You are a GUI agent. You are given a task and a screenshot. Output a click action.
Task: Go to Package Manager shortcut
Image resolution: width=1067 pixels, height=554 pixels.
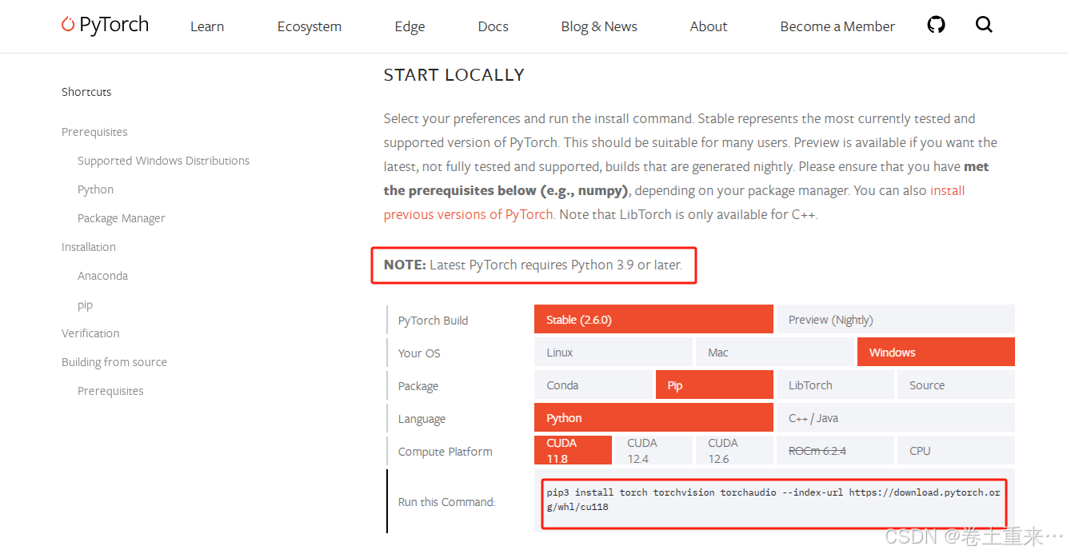tap(121, 218)
